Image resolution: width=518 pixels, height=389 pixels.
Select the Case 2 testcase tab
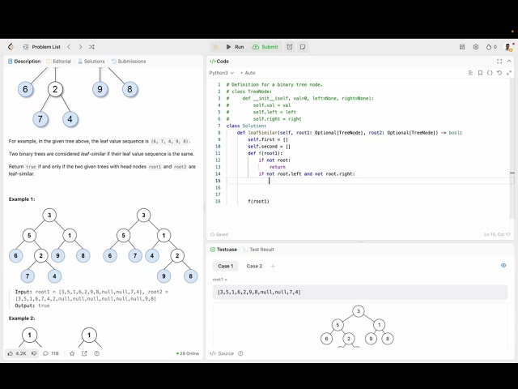tap(254, 266)
